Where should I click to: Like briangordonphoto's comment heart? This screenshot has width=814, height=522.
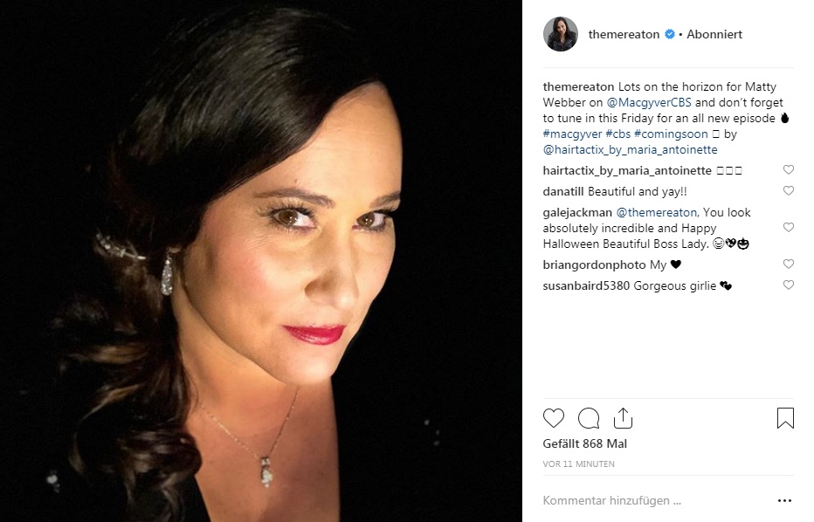click(789, 264)
